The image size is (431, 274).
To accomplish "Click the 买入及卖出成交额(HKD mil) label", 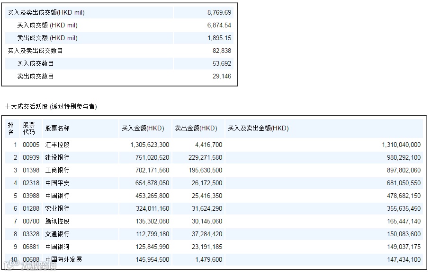I will pyautogui.click(x=46, y=13).
